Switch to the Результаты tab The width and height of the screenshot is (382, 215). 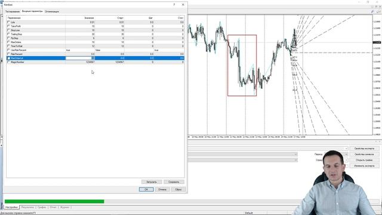[x=27, y=207]
